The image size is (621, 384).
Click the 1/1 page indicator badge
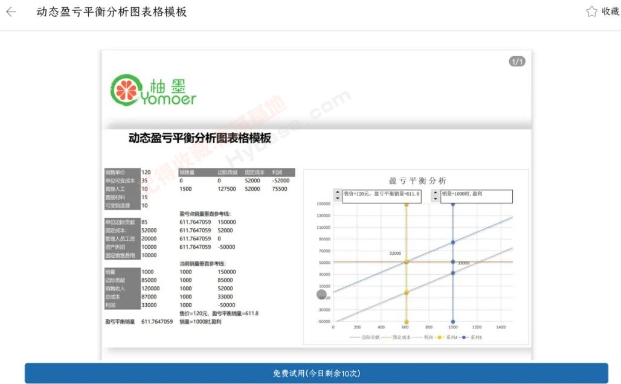pos(517,62)
